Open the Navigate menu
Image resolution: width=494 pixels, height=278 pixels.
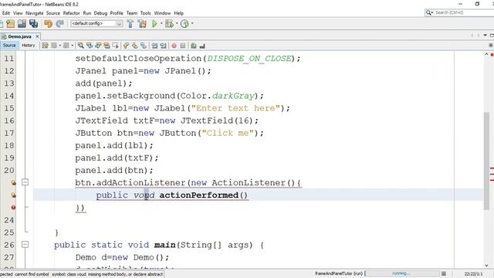(x=34, y=13)
